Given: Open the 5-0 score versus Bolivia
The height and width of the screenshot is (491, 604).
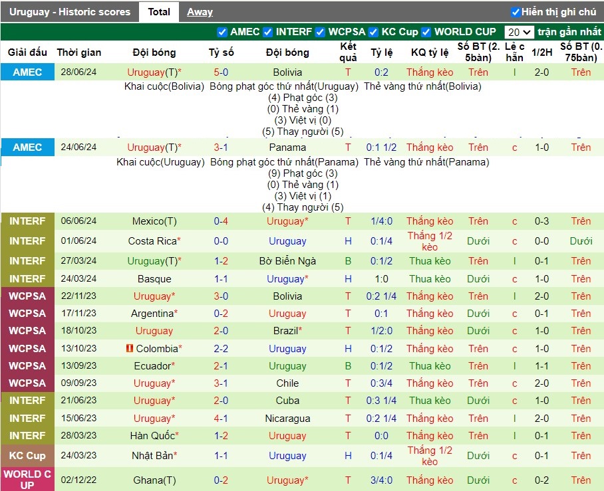Looking at the screenshot, I should [221, 72].
